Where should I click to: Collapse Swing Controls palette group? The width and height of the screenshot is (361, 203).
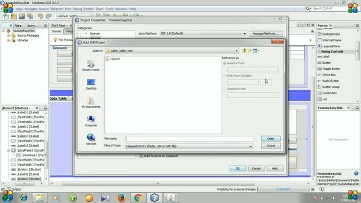(319, 51)
